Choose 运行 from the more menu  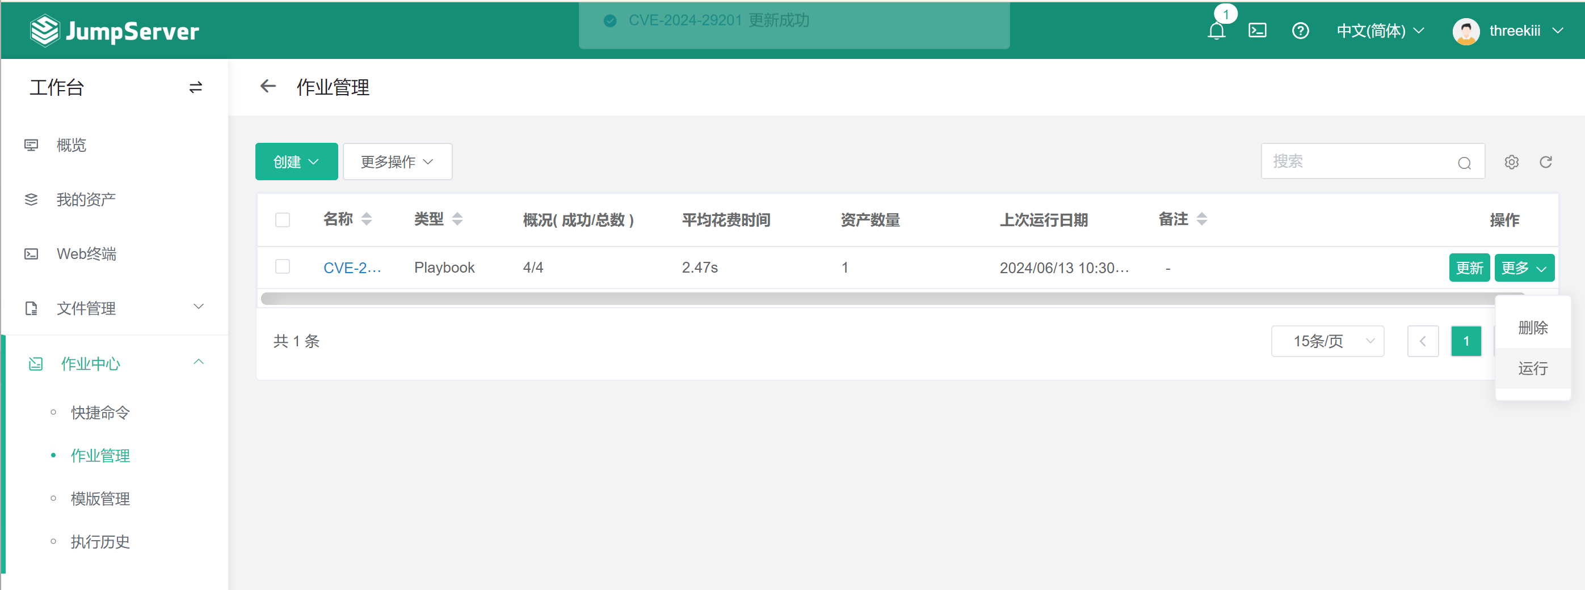(1532, 368)
